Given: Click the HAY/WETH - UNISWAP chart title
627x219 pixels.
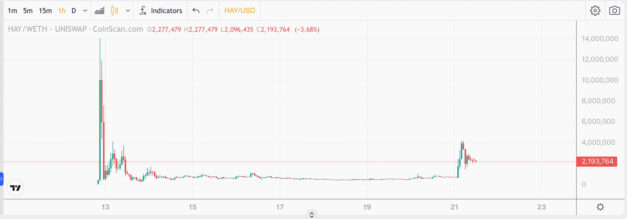Looking at the screenshot, I should coord(47,29).
